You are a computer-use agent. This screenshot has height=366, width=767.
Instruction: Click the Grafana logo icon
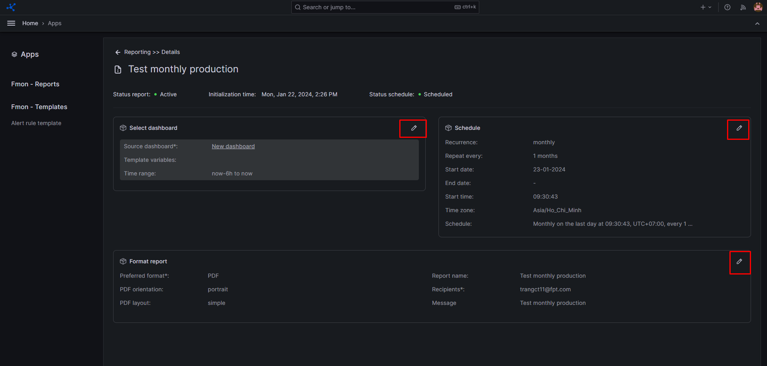pyautogui.click(x=11, y=7)
